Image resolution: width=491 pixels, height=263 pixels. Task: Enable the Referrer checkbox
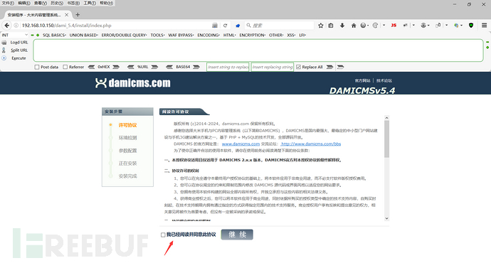point(65,67)
